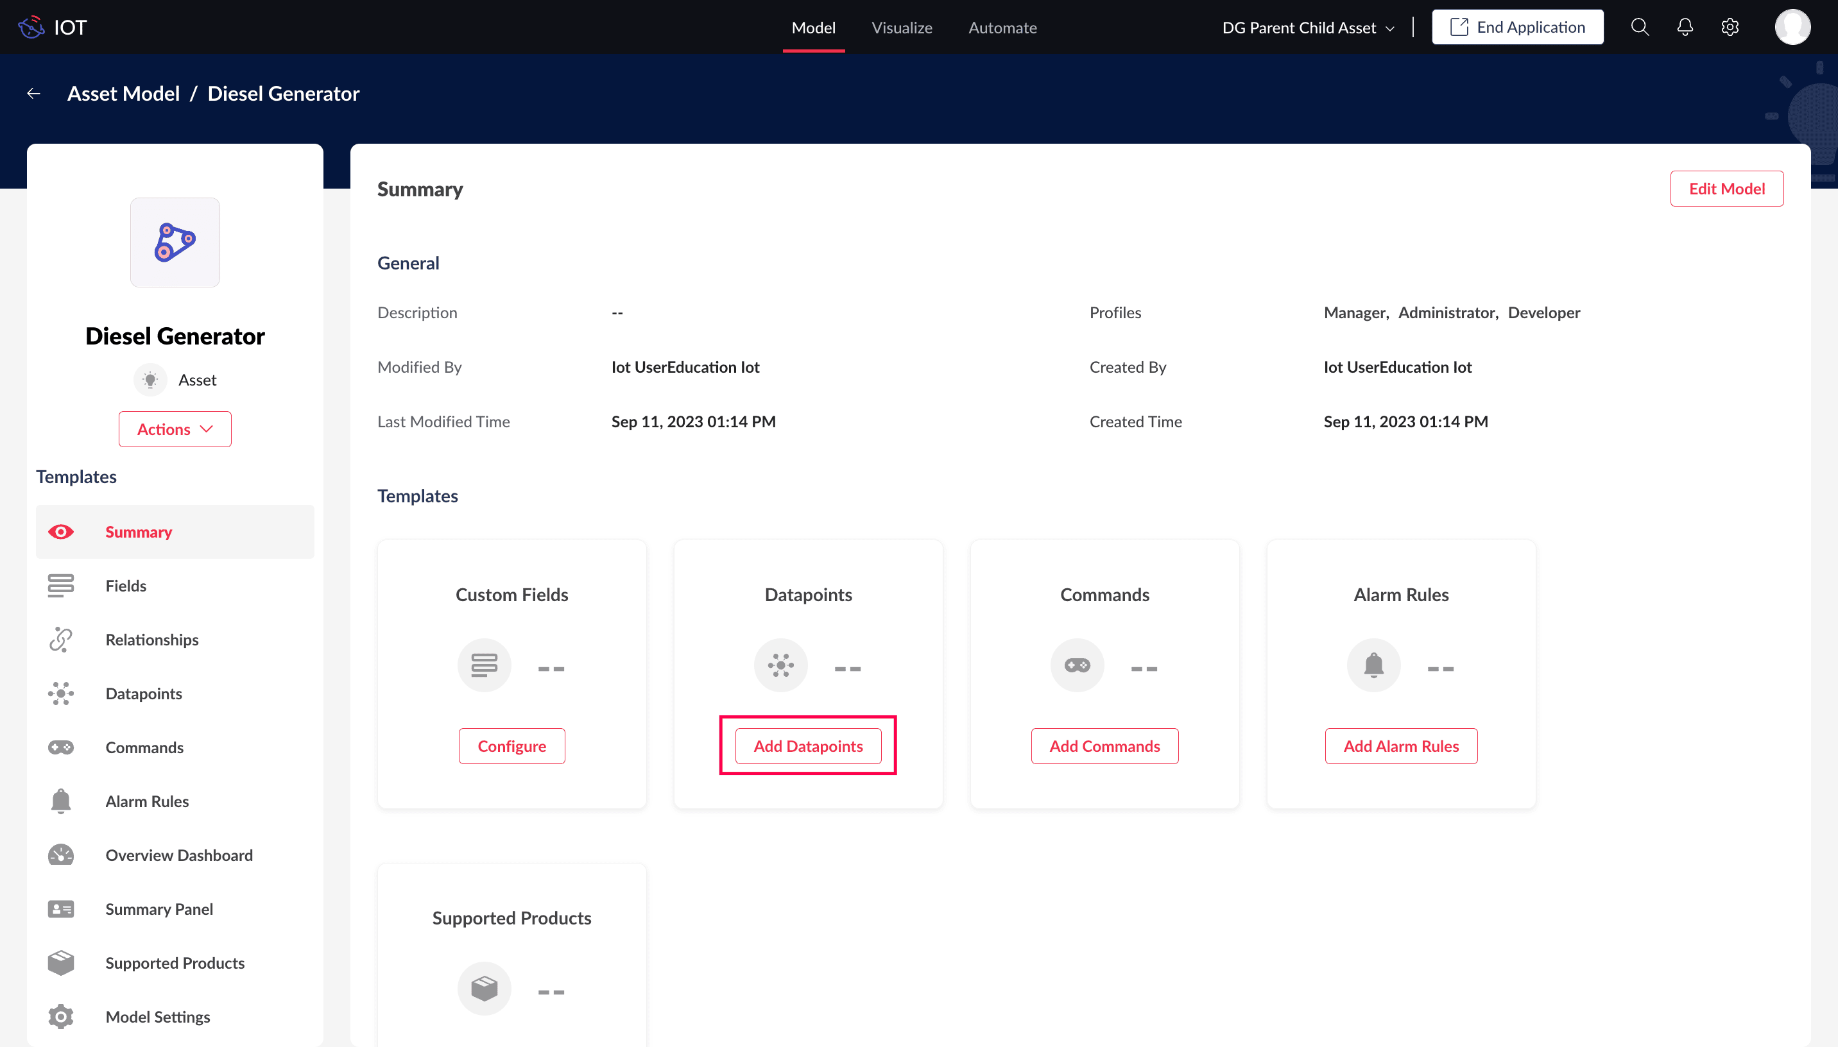Click the back arrow beside Asset Model
This screenshot has height=1047, width=1838.
[33, 94]
